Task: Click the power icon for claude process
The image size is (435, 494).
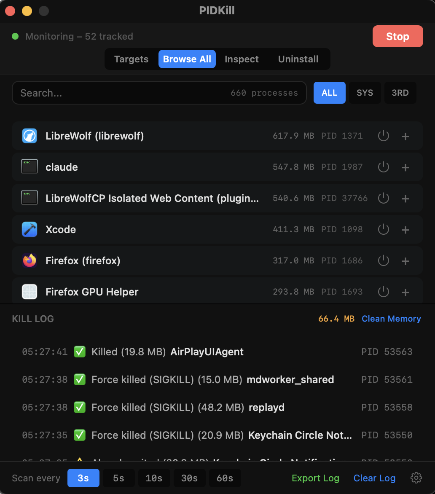Action: [383, 167]
